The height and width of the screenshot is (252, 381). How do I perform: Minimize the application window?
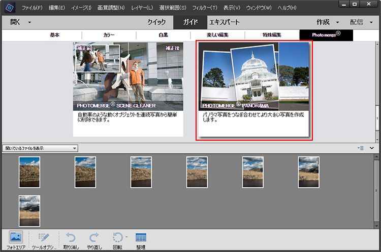[x=344, y=4]
